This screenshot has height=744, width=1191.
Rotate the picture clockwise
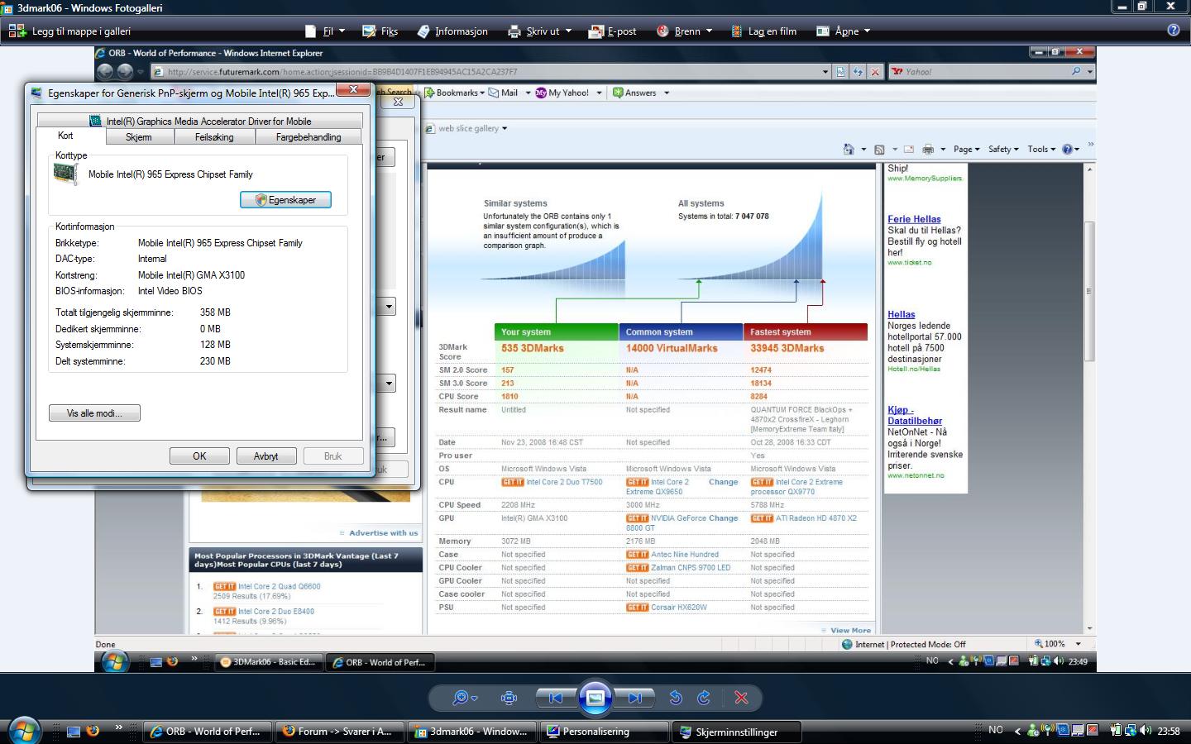704,698
